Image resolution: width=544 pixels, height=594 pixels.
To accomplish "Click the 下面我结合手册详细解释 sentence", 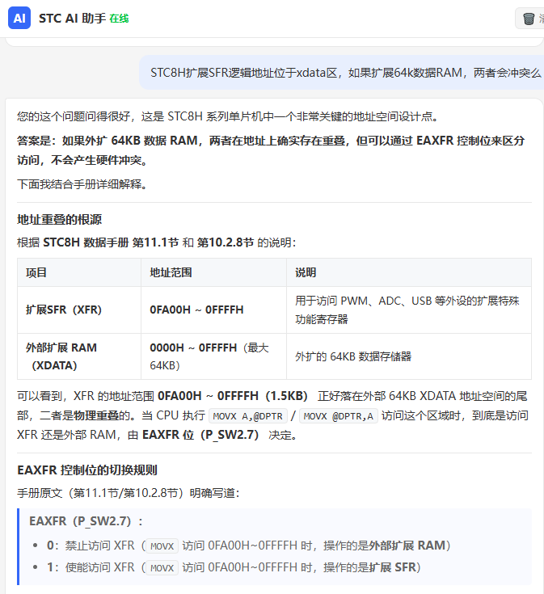I will 82,184.
